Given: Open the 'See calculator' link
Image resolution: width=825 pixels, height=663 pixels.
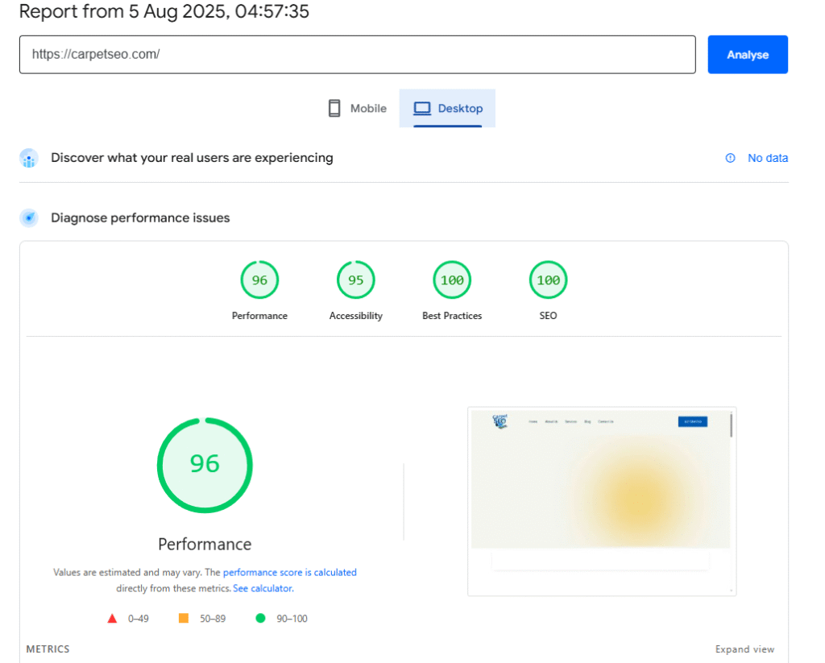Looking at the screenshot, I should pos(263,589).
